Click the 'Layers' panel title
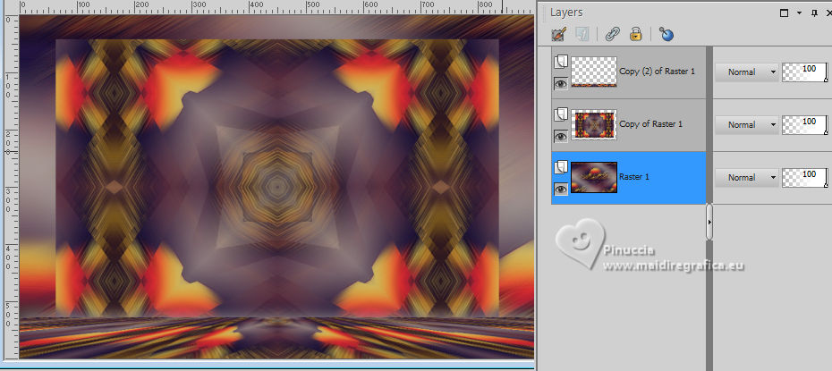Screen dimensions: 832x371 (566, 13)
